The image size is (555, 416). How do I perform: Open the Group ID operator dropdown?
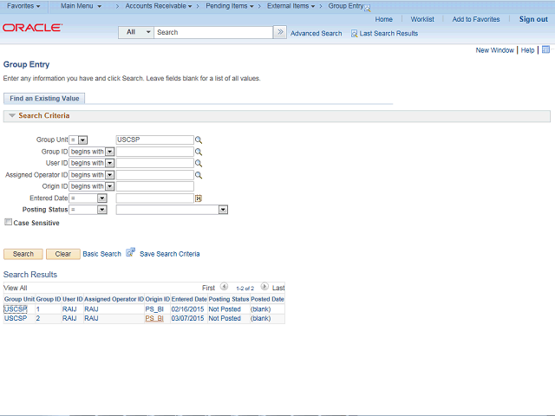tap(110, 152)
